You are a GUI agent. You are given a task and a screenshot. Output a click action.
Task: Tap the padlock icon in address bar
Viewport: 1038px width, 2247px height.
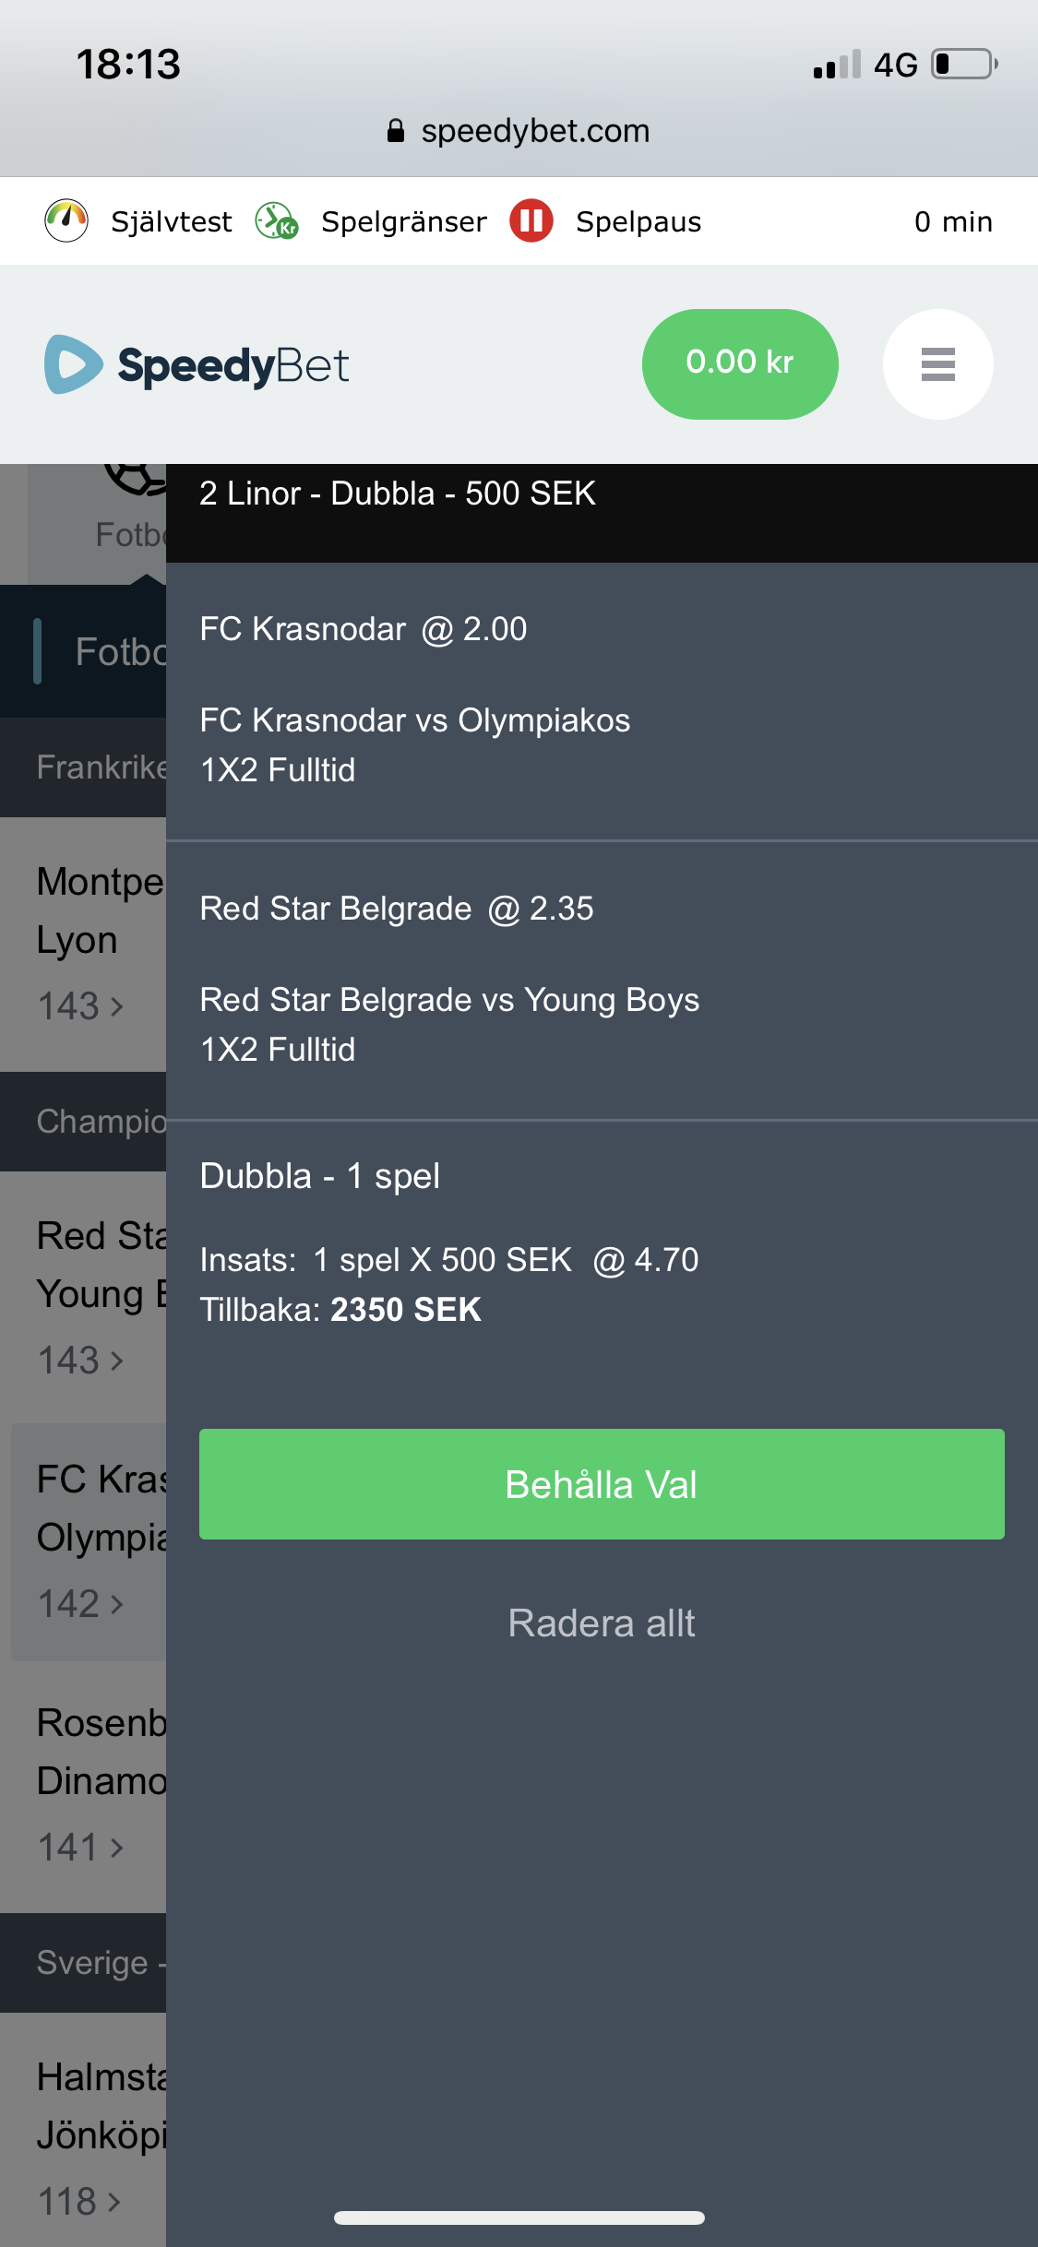[x=396, y=131]
